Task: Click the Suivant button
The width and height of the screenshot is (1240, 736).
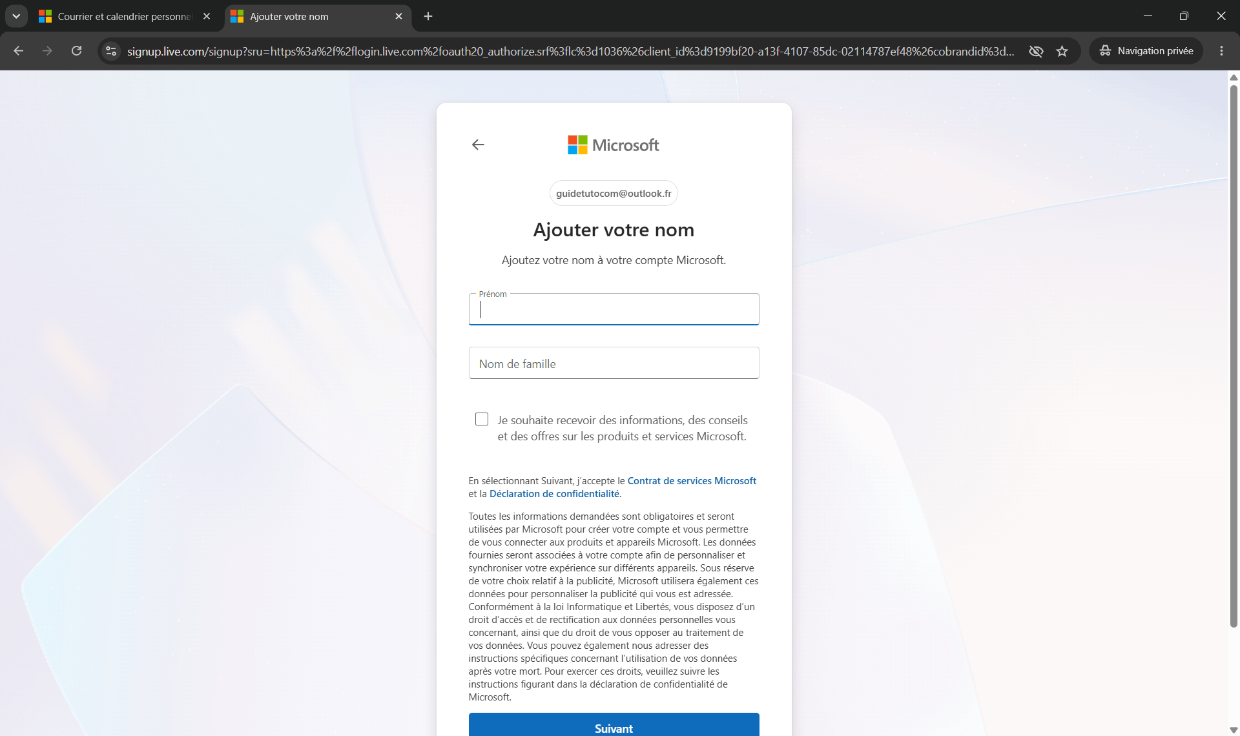Action: point(614,725)
